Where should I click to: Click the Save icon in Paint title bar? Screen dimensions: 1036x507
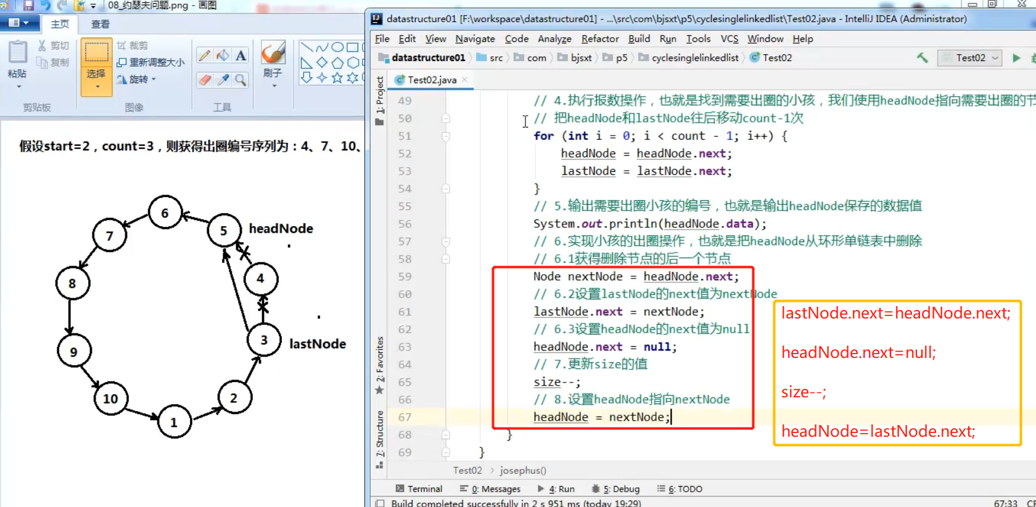[x=28, y=6]
